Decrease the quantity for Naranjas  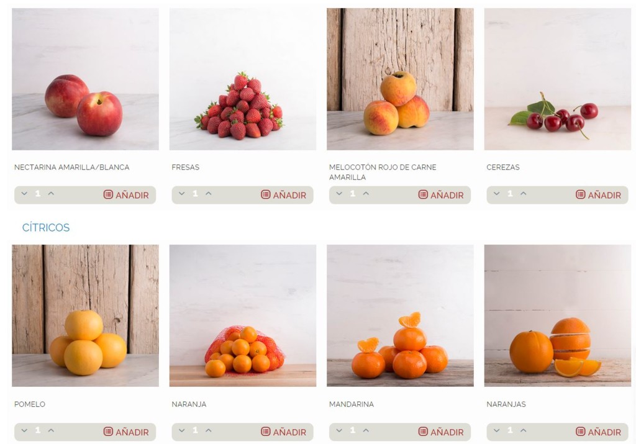[x=496, y=430]
